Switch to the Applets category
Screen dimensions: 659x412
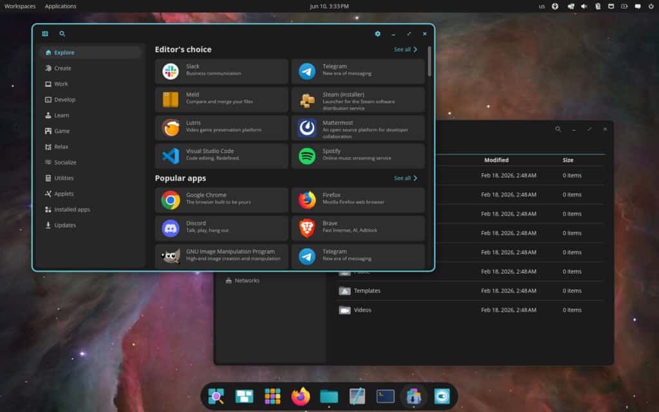pos(90,194)
